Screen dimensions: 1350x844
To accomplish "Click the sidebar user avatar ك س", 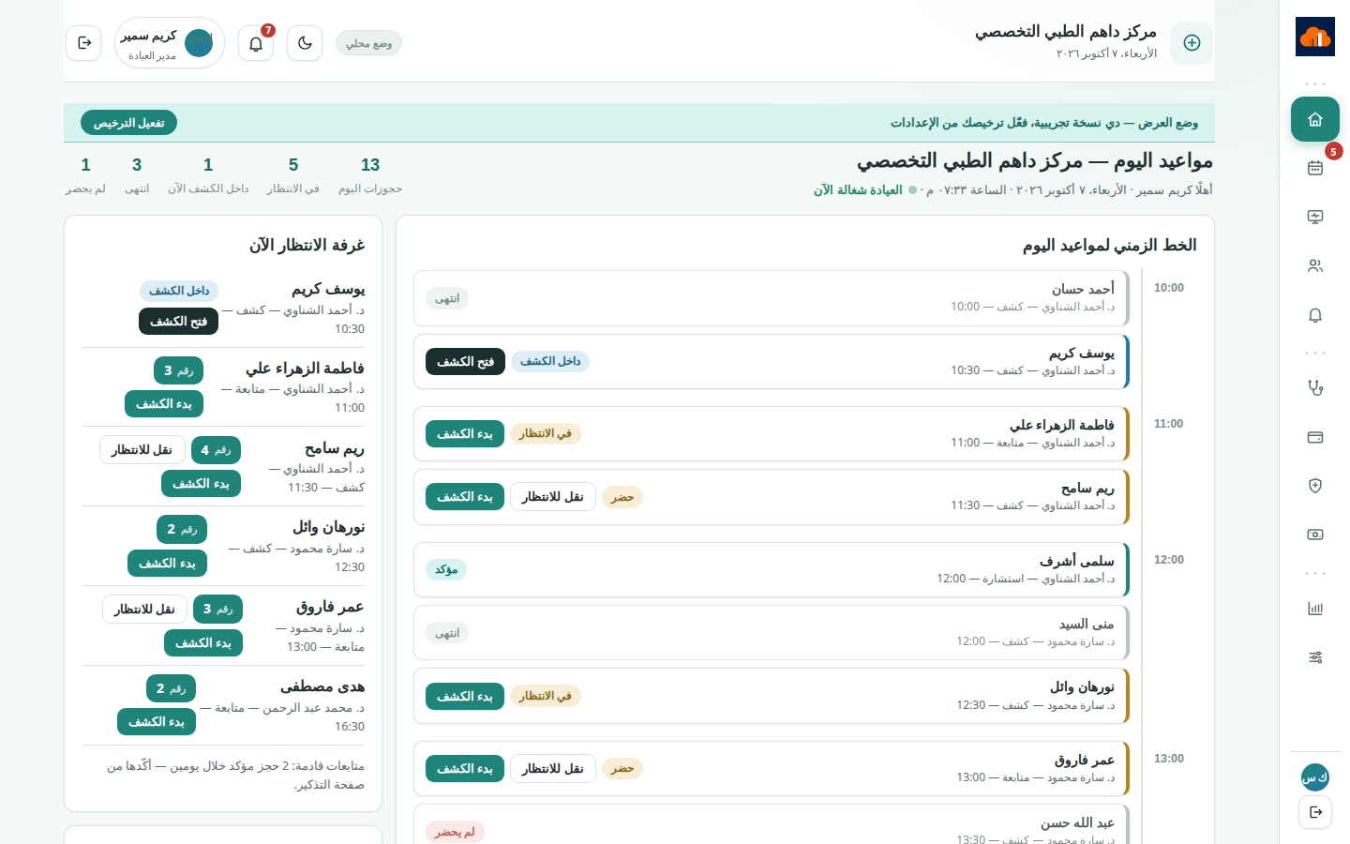I will 1315,777.
